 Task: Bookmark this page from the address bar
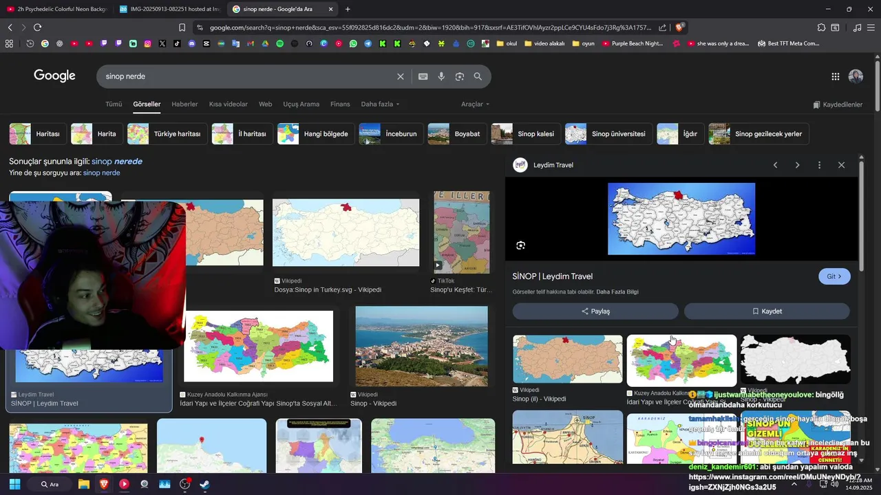[182, 27]
